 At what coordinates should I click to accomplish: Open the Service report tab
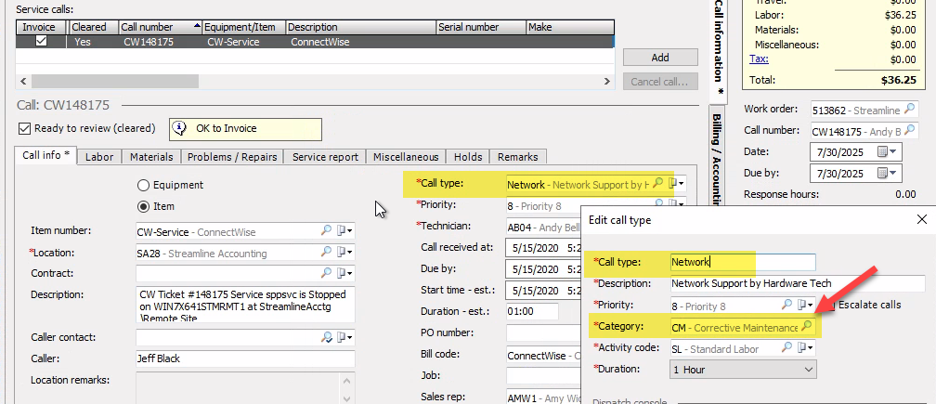(x=325, y=157)
